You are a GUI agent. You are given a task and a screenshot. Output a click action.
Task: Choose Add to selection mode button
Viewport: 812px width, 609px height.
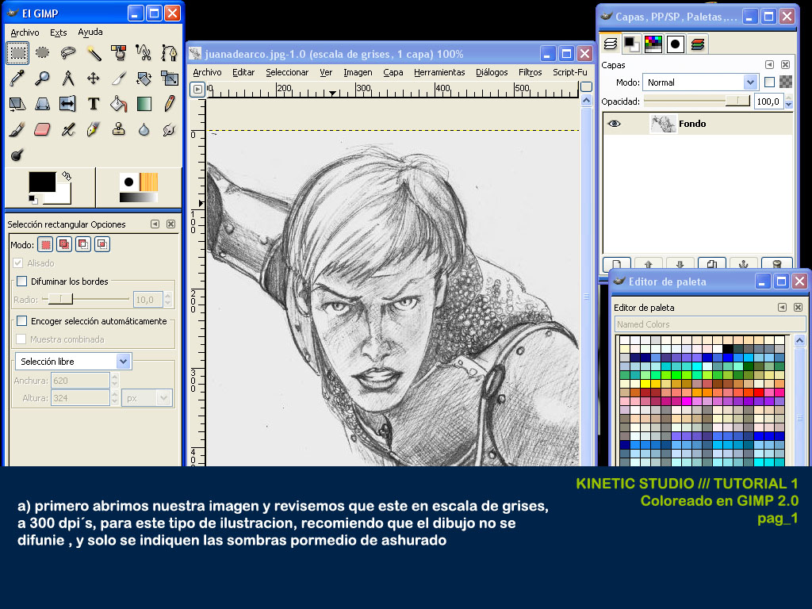pos(64,244)
